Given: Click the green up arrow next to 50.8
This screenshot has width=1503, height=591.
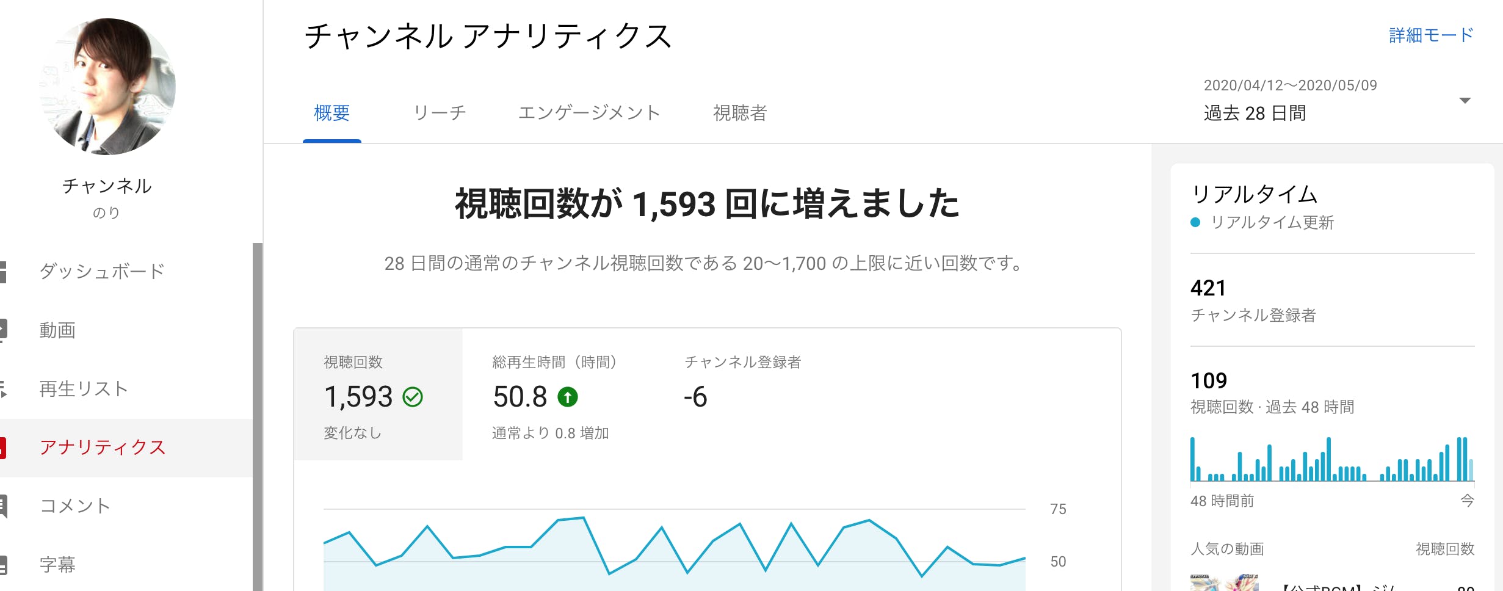Looking at the screenshot, I should [x=568, y=398].
